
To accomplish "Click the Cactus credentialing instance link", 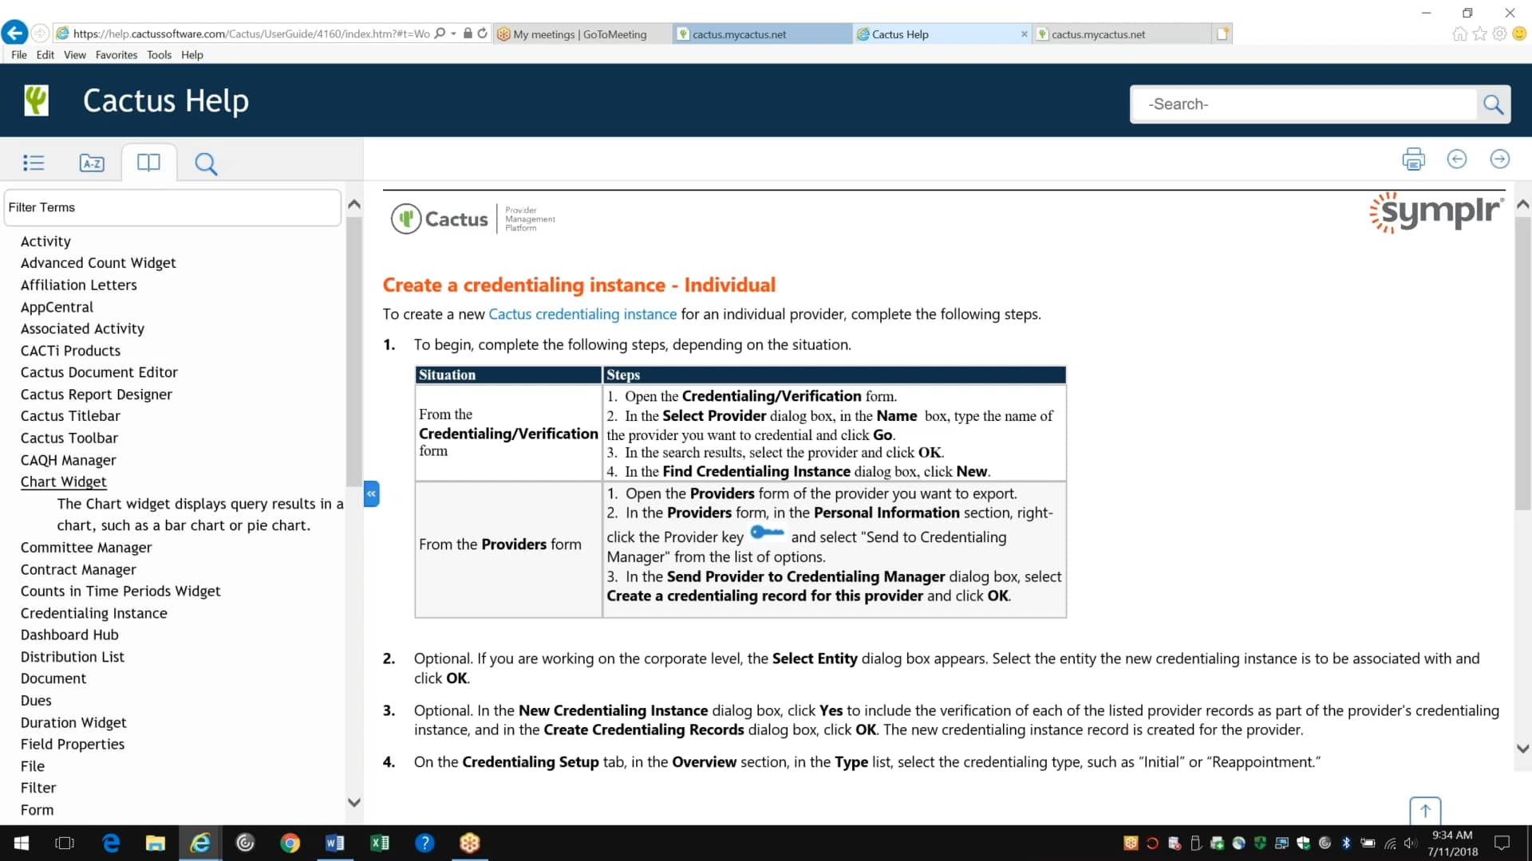I will (x=583, y=314).
